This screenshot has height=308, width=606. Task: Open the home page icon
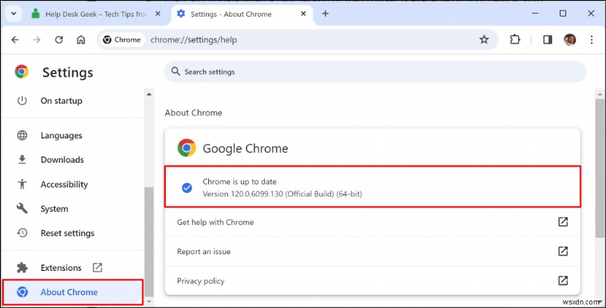coord(81,40)
